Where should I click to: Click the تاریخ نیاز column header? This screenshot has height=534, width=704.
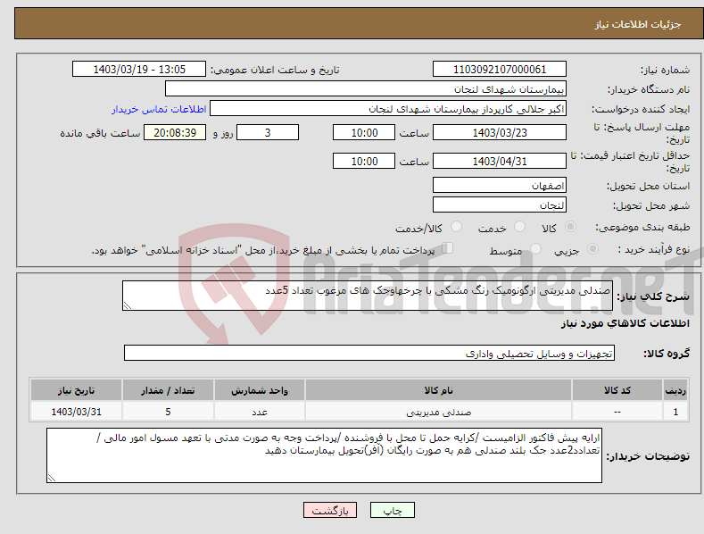pyautogui.click(x=76, y=390)
